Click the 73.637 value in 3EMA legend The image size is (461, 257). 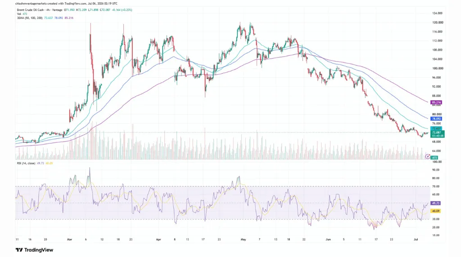tap(49, 18)
